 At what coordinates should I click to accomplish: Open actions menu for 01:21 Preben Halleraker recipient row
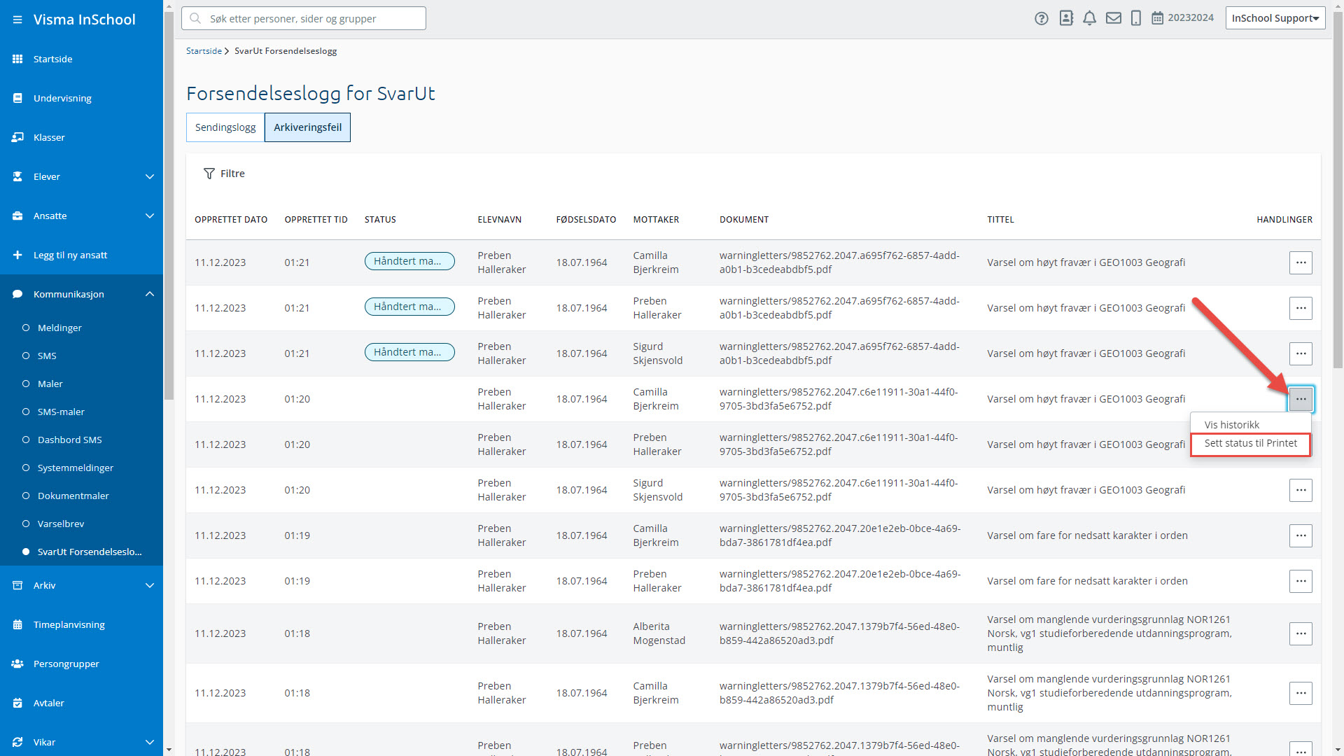pyautogui.click(x=1301, y=308)
